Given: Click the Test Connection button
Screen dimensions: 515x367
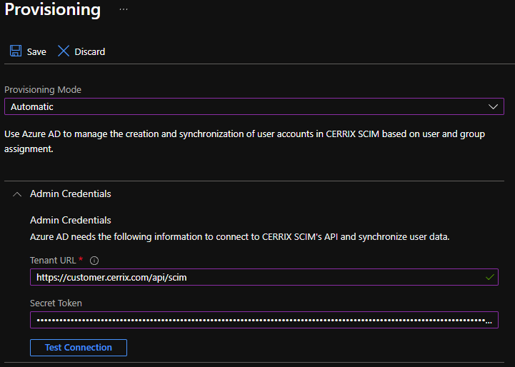Looking at the screenshot, I should click(79, 348).
